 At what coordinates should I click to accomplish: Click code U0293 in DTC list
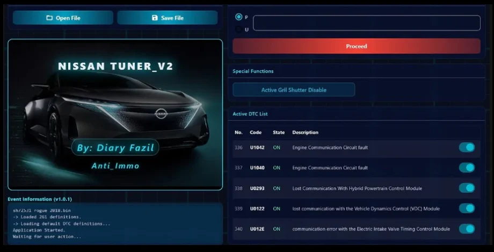(257, 188)
